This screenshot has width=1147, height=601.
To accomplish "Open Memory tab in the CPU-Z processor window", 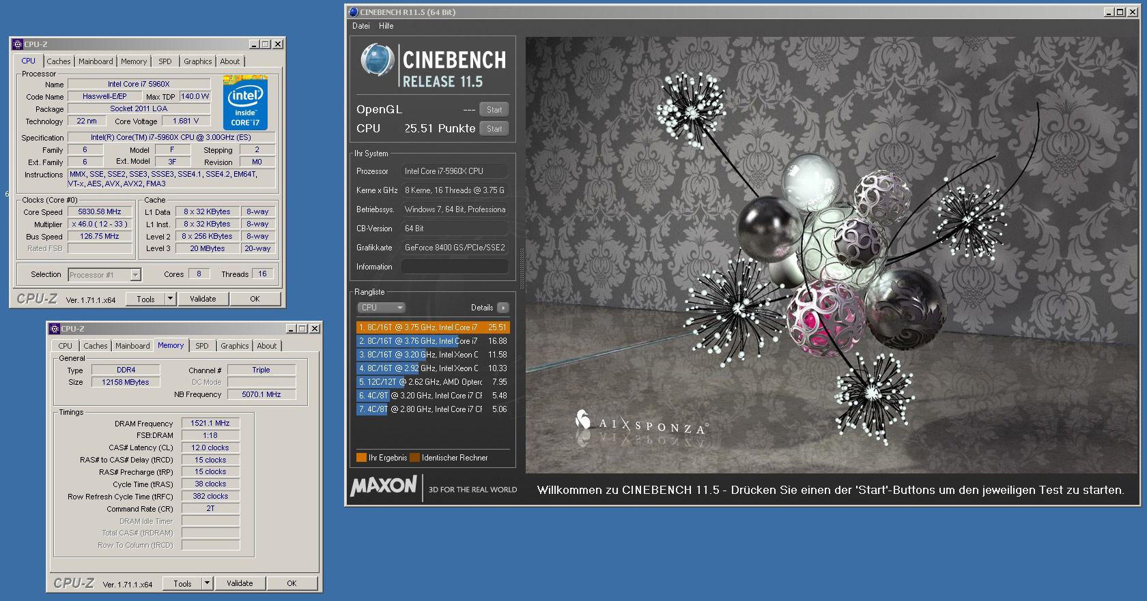I will (134, 61).
